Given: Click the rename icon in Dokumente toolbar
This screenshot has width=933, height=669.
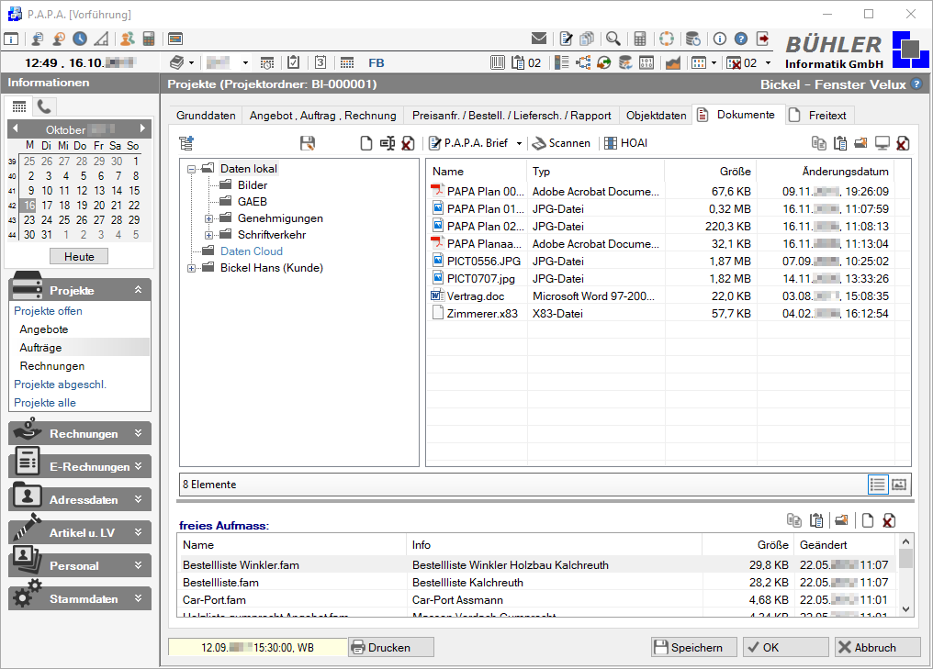Looking at the screenshot, I should point(388,143).
